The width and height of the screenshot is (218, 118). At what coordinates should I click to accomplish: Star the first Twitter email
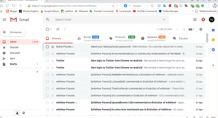[52, 61]
